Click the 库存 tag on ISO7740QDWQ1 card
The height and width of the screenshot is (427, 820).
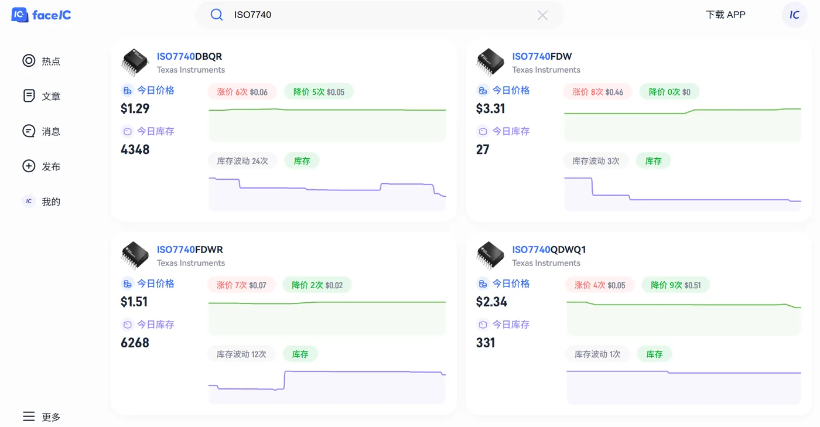tap(654, 354)
